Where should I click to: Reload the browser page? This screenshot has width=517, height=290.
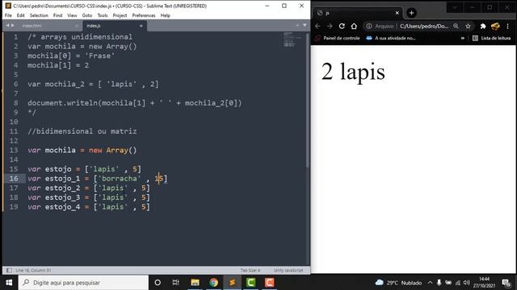342,27
